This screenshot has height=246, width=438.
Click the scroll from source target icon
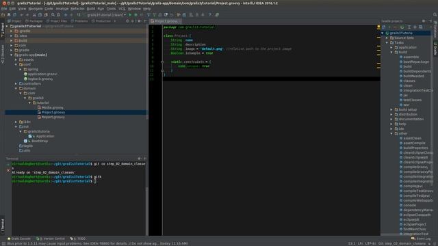point(127,21)
